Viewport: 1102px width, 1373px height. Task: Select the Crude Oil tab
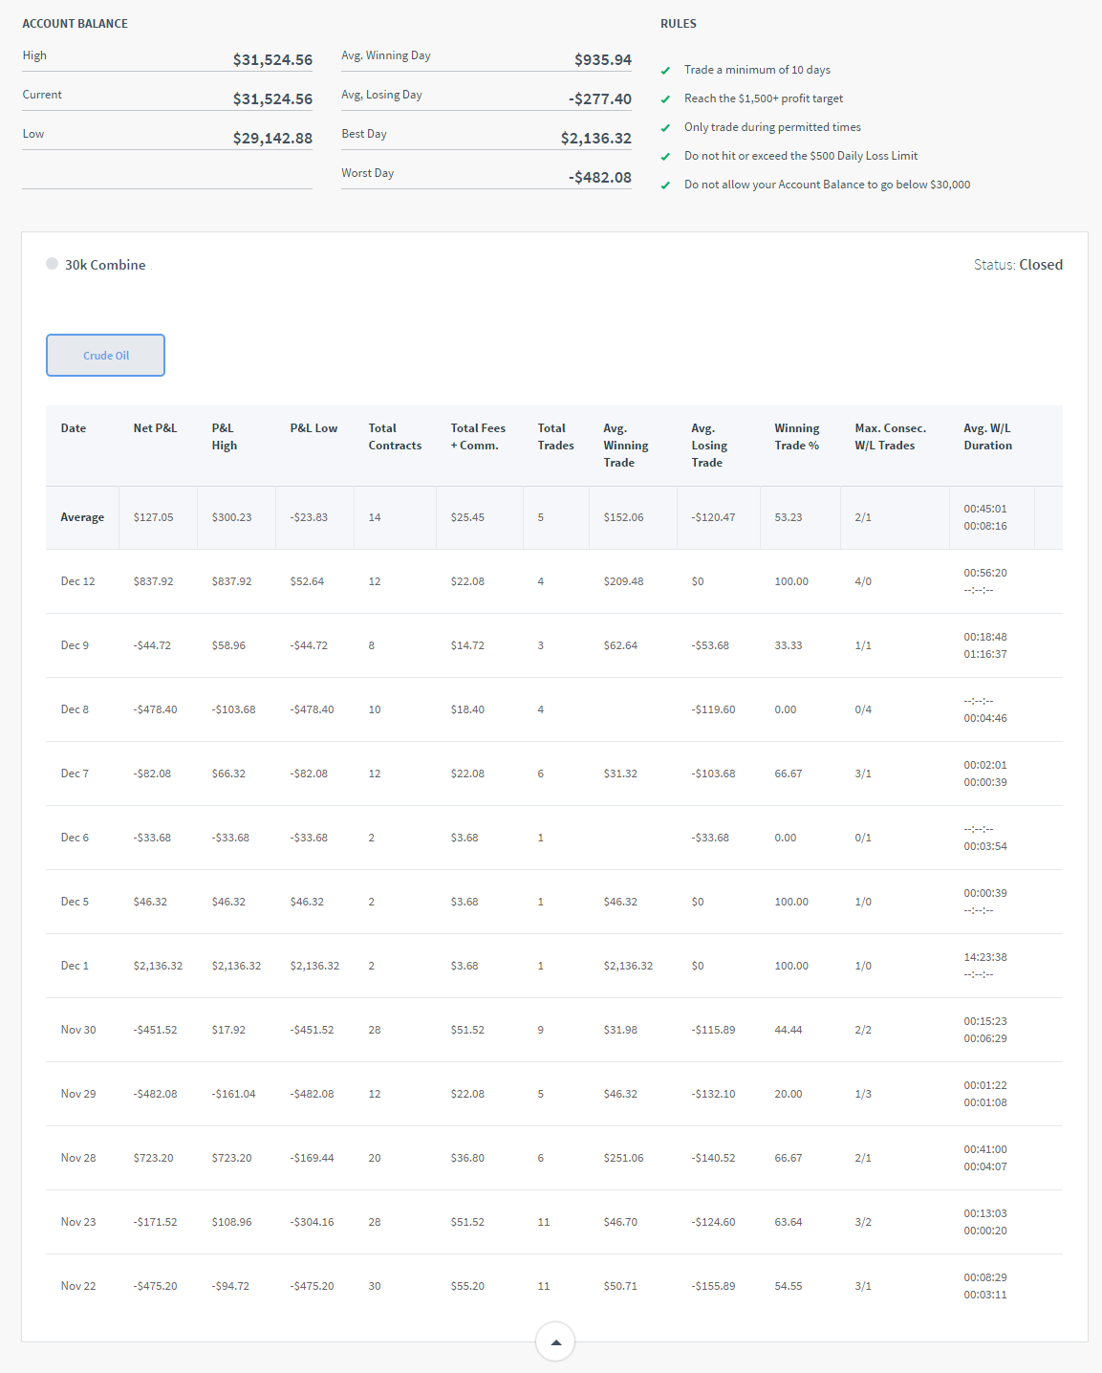pyautogui.click(x=105, y=356)
